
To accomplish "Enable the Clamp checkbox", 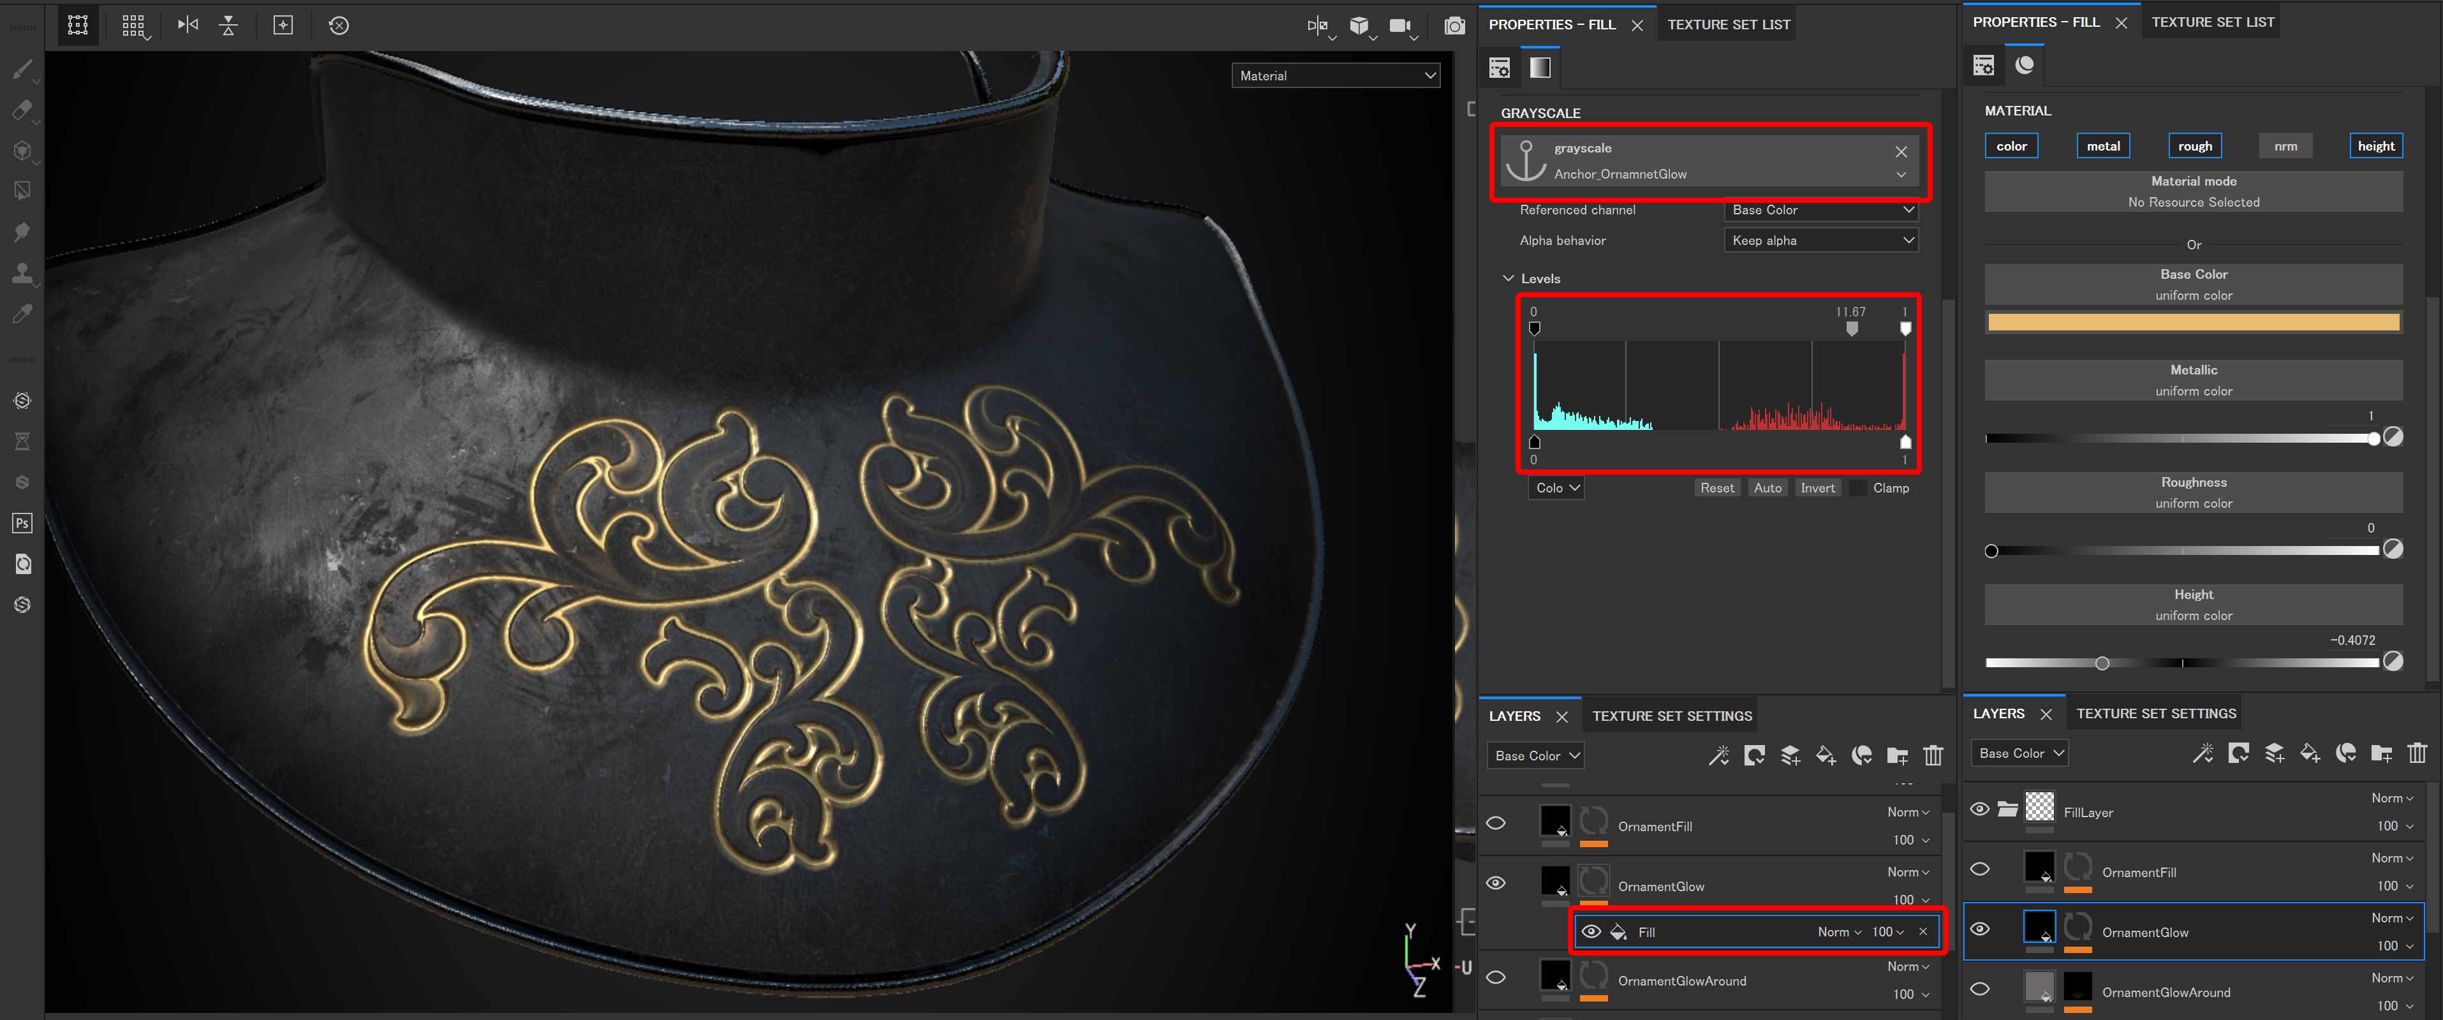I will 1858,488.
